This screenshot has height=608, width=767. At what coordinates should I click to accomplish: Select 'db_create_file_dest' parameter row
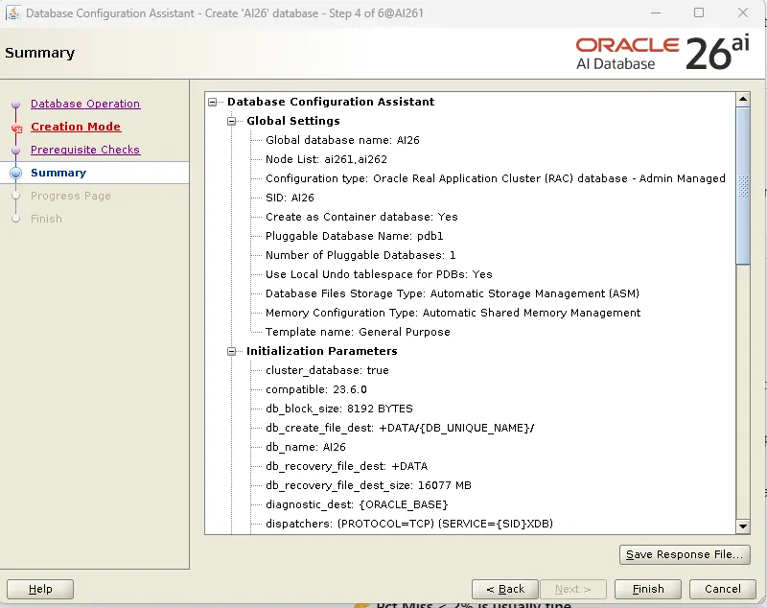click(400, 428)
